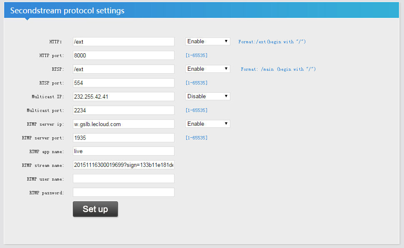Focus the Multicast port field showing 2234

click(x=123, y=110)
